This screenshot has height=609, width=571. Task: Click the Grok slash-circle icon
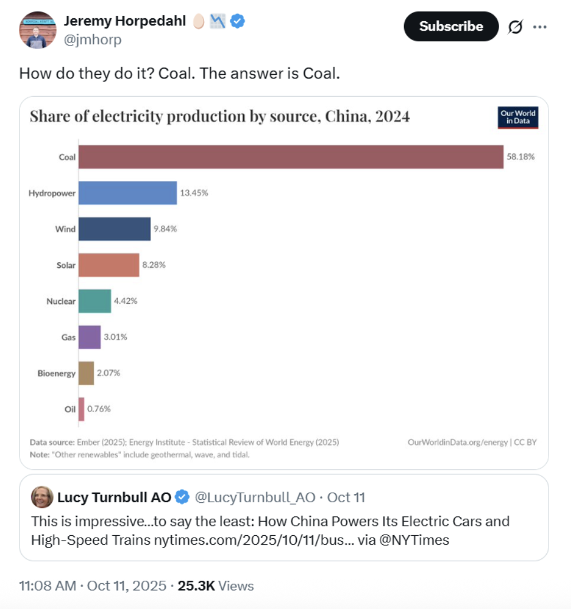pyautogui.click(x=515, y=27)
